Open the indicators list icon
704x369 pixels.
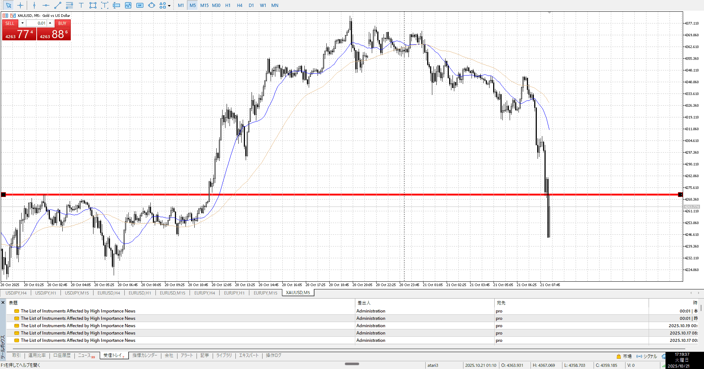[x=128, y=6]
